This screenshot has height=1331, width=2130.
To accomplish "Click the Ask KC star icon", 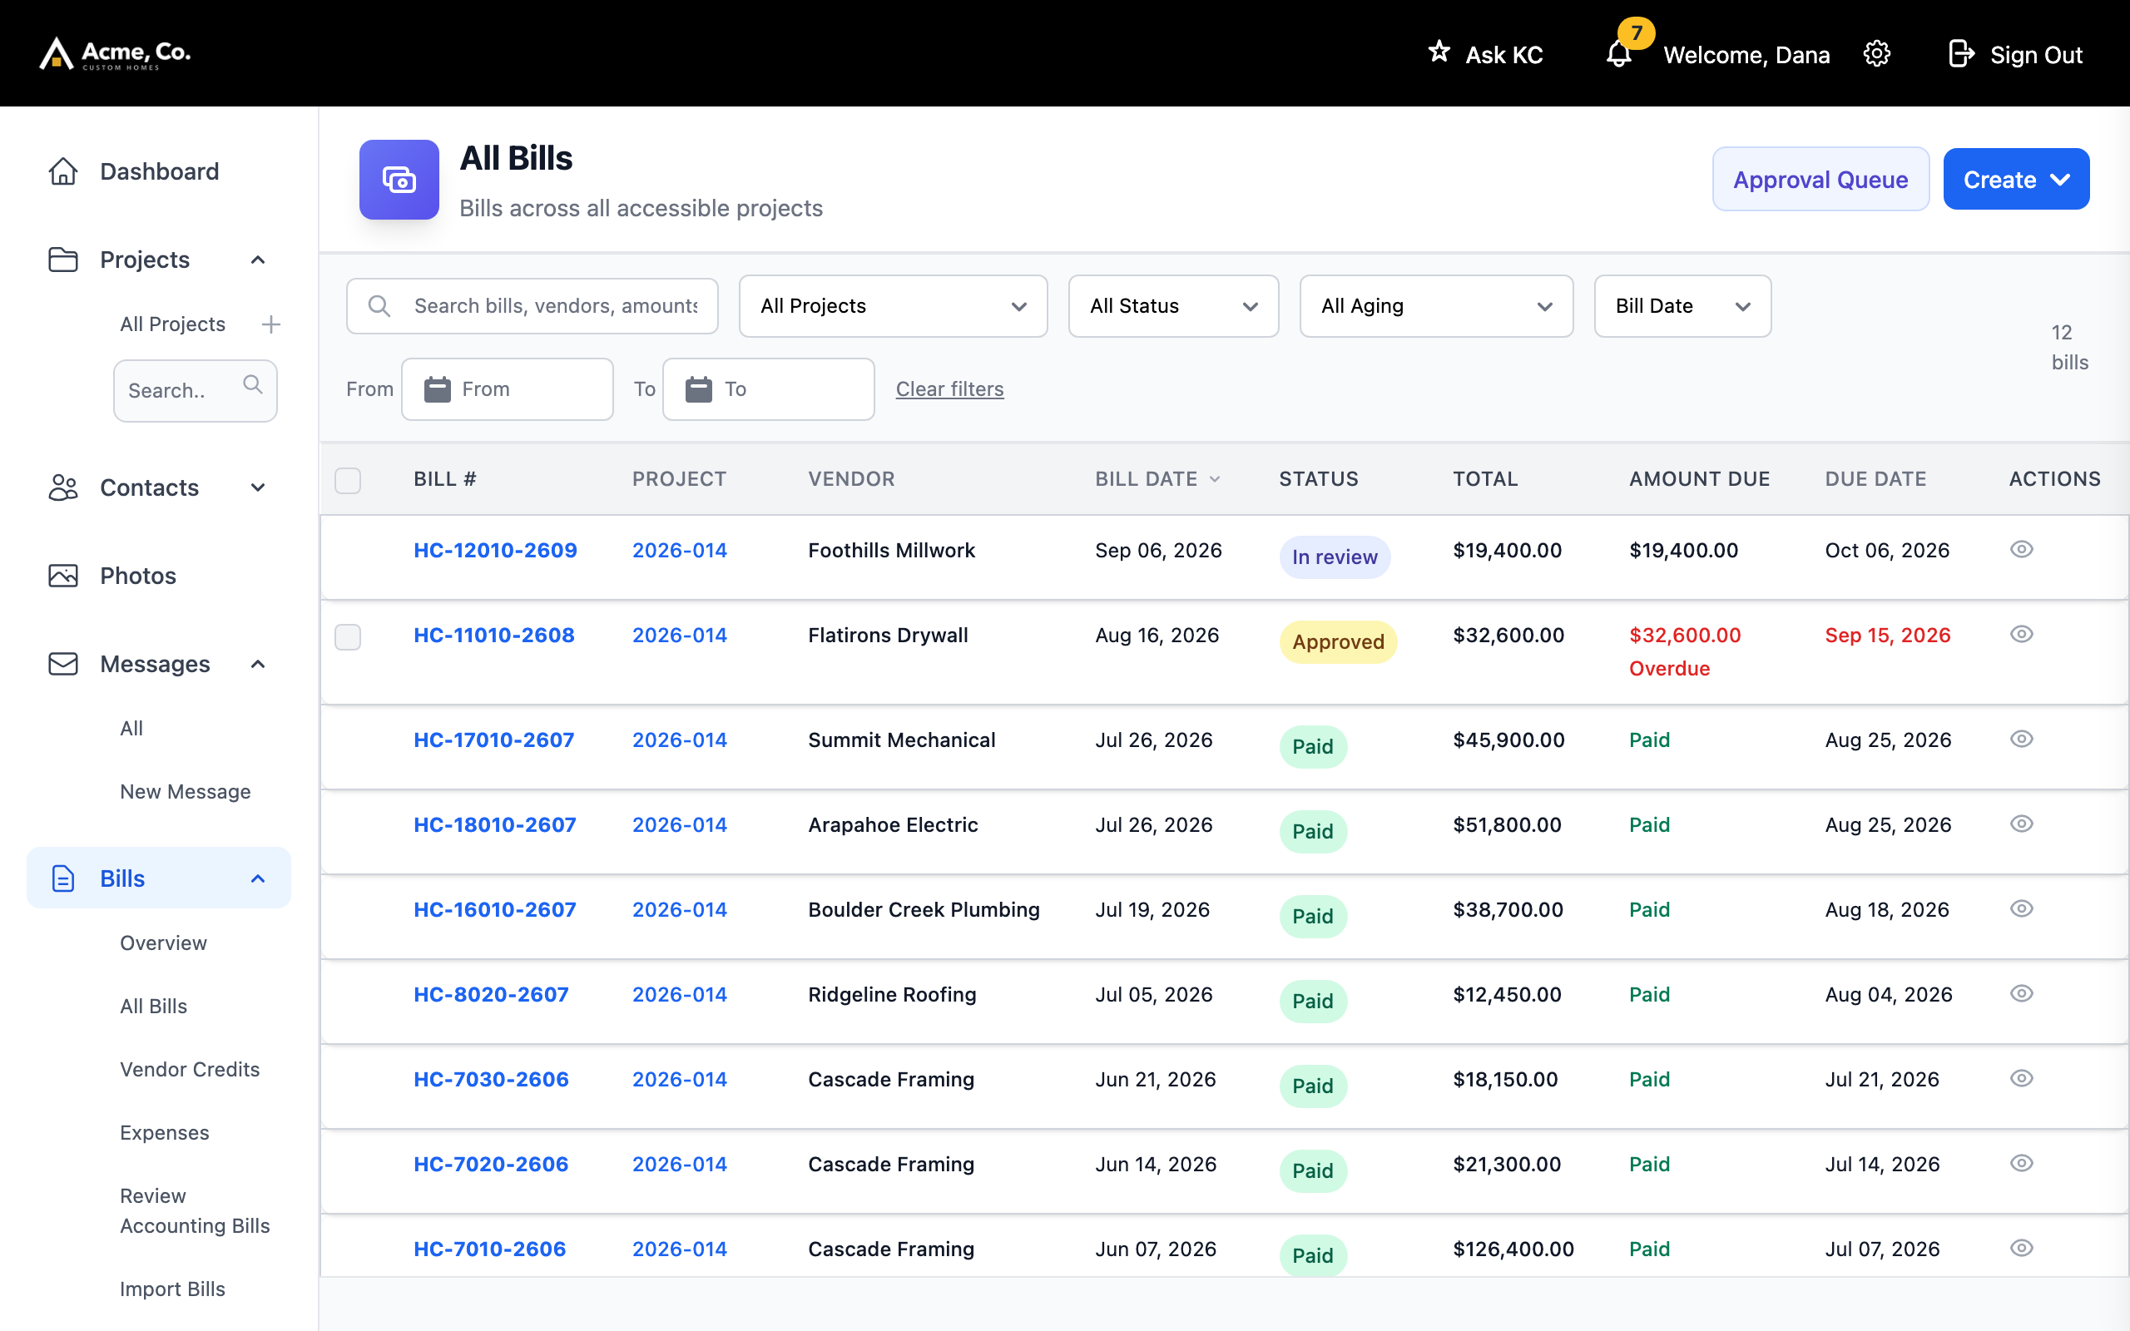I will pyautogui.click(x=1439, y=52).
